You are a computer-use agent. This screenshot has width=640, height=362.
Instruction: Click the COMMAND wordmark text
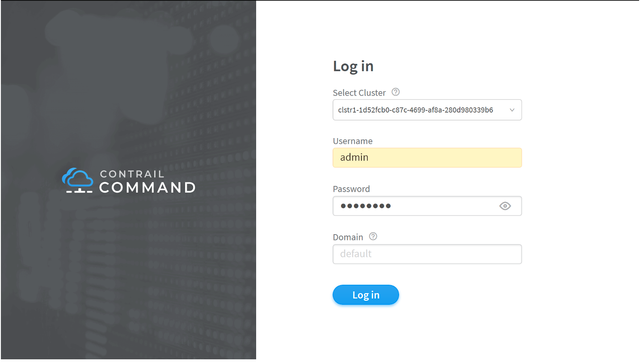147,188
